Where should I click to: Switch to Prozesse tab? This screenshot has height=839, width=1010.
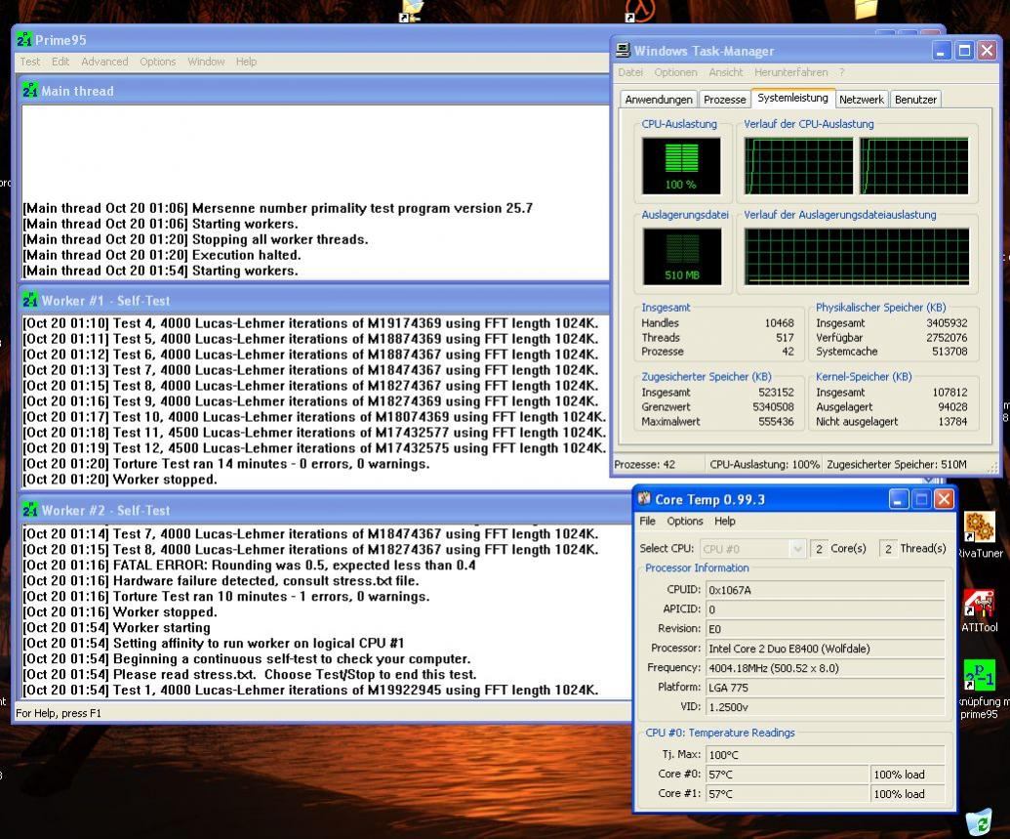coord(725,100)
